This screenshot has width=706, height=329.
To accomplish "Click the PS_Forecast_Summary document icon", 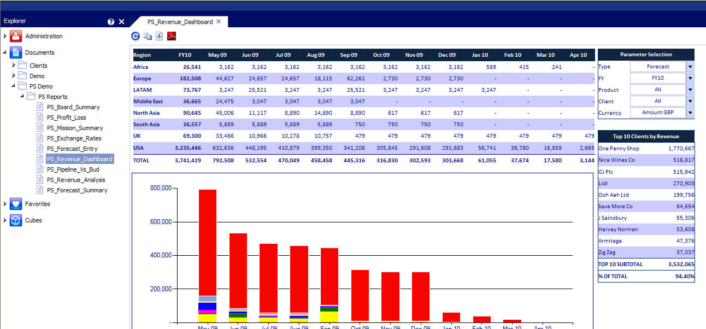I will pyautogui.click(x=40, y=190).
